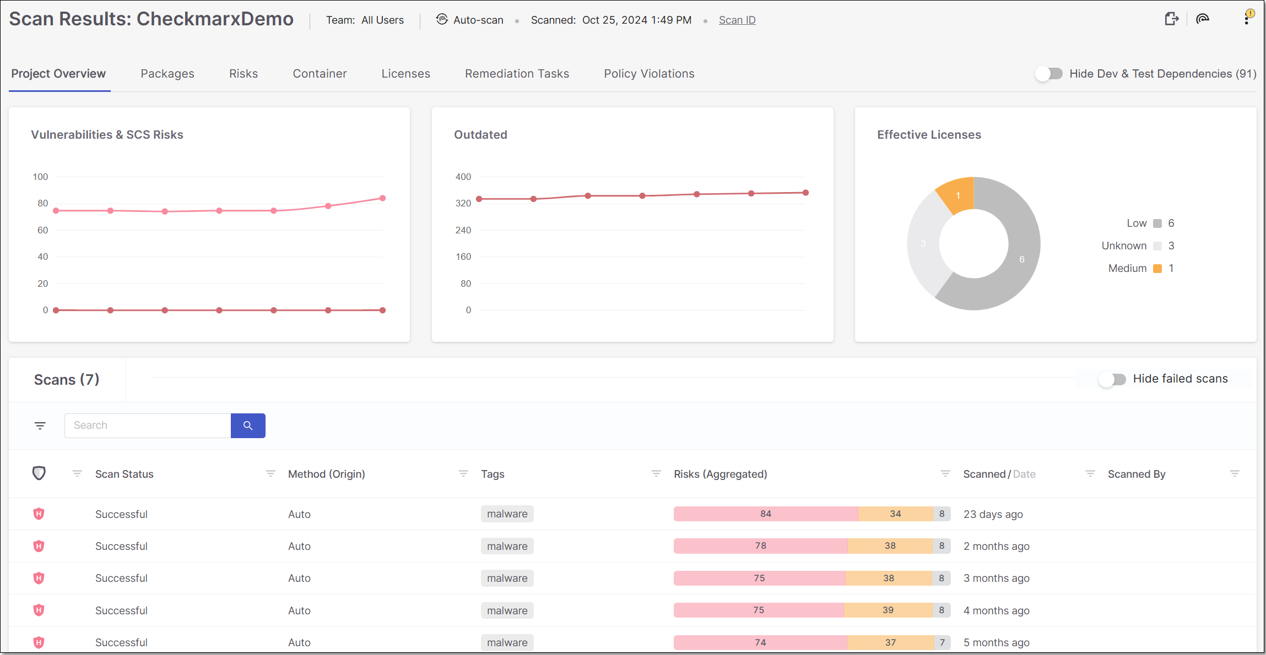This screenshot has height=655, width=1266.
Task: Click the malware tag on 23 days ago scan
Action: tap(507, 514)
